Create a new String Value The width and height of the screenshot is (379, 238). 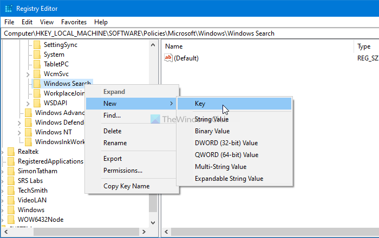point(234,119)
